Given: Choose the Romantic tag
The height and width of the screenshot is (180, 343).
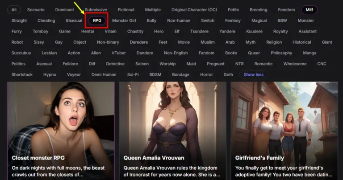Looking at the screenshot, I should (264, 64).
